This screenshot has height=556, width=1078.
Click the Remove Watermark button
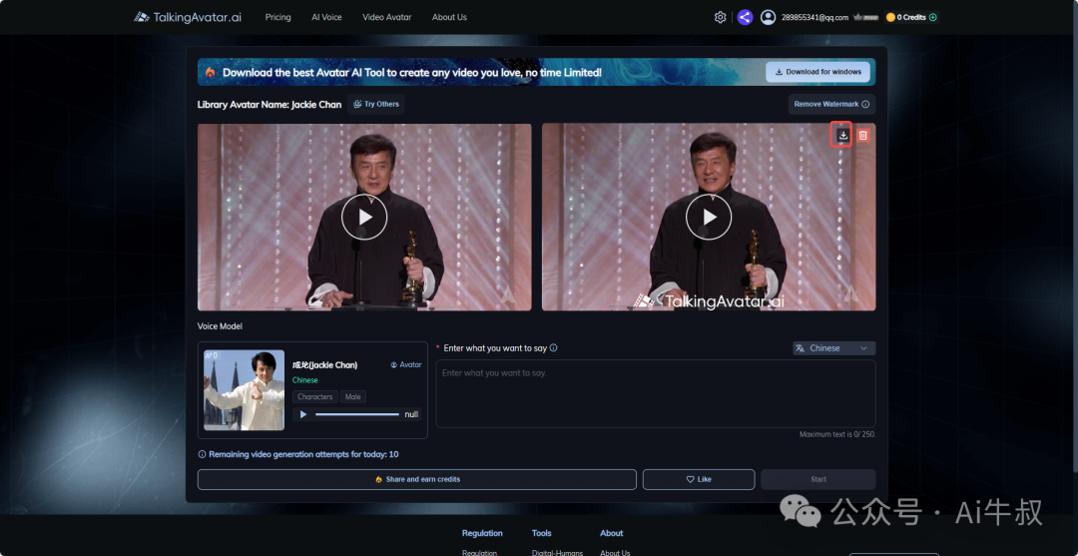(x=831, y=105)
